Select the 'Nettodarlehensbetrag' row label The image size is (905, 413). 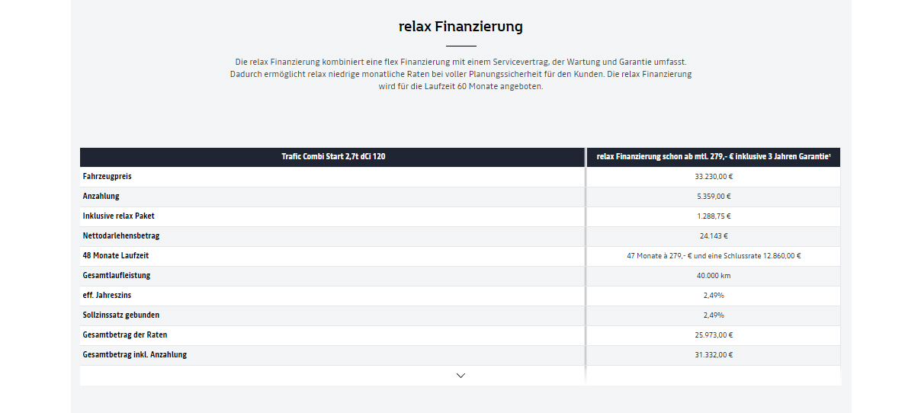120,236
